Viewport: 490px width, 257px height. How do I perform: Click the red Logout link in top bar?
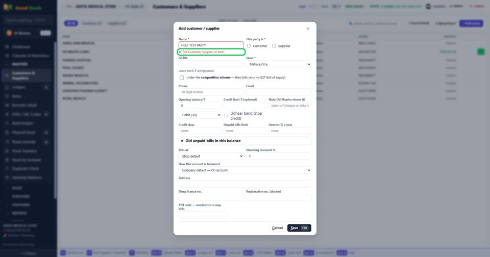click(477, 6)
